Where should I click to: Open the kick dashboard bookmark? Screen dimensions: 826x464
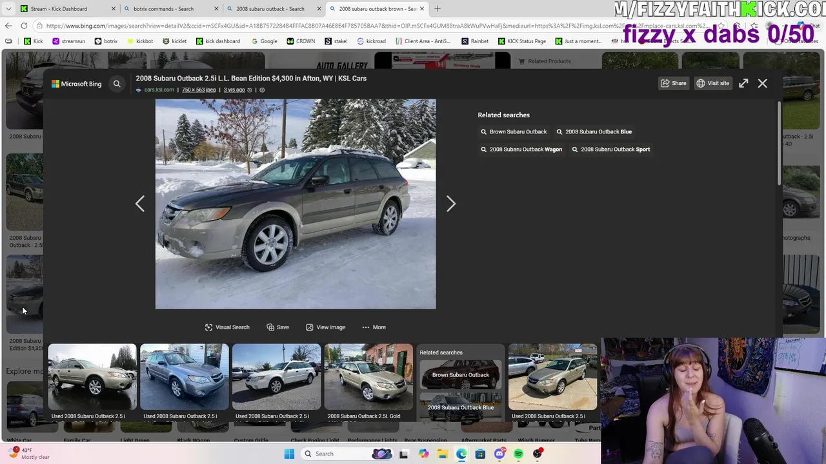coord(218,41)
